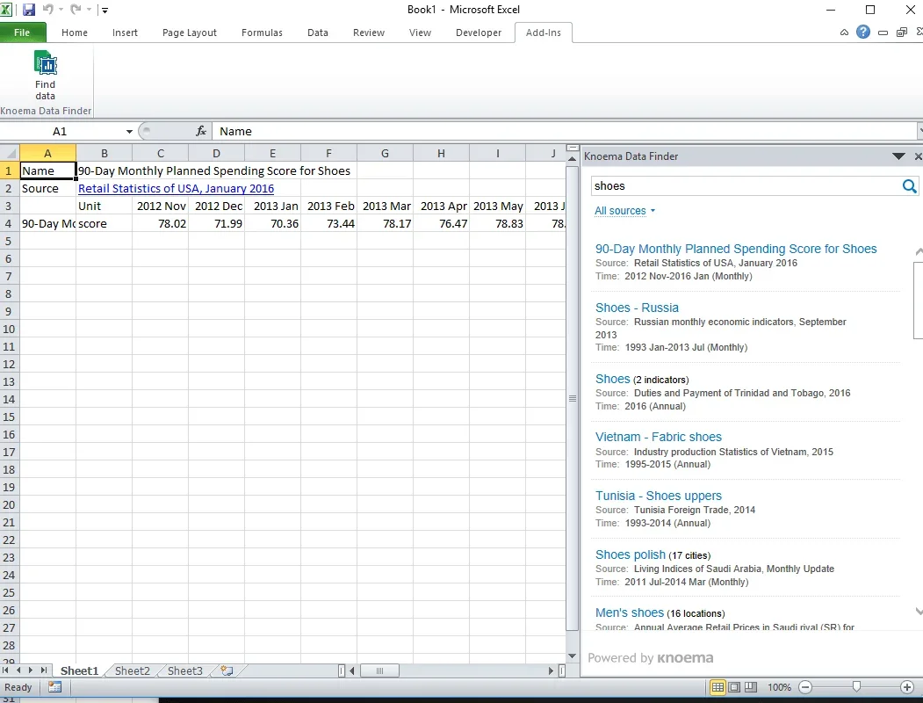
Task: Click the Name Box showing A1
Action: (x=60, y=131)
